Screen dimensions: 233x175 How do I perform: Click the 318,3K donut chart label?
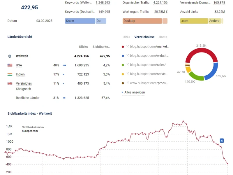201,45
